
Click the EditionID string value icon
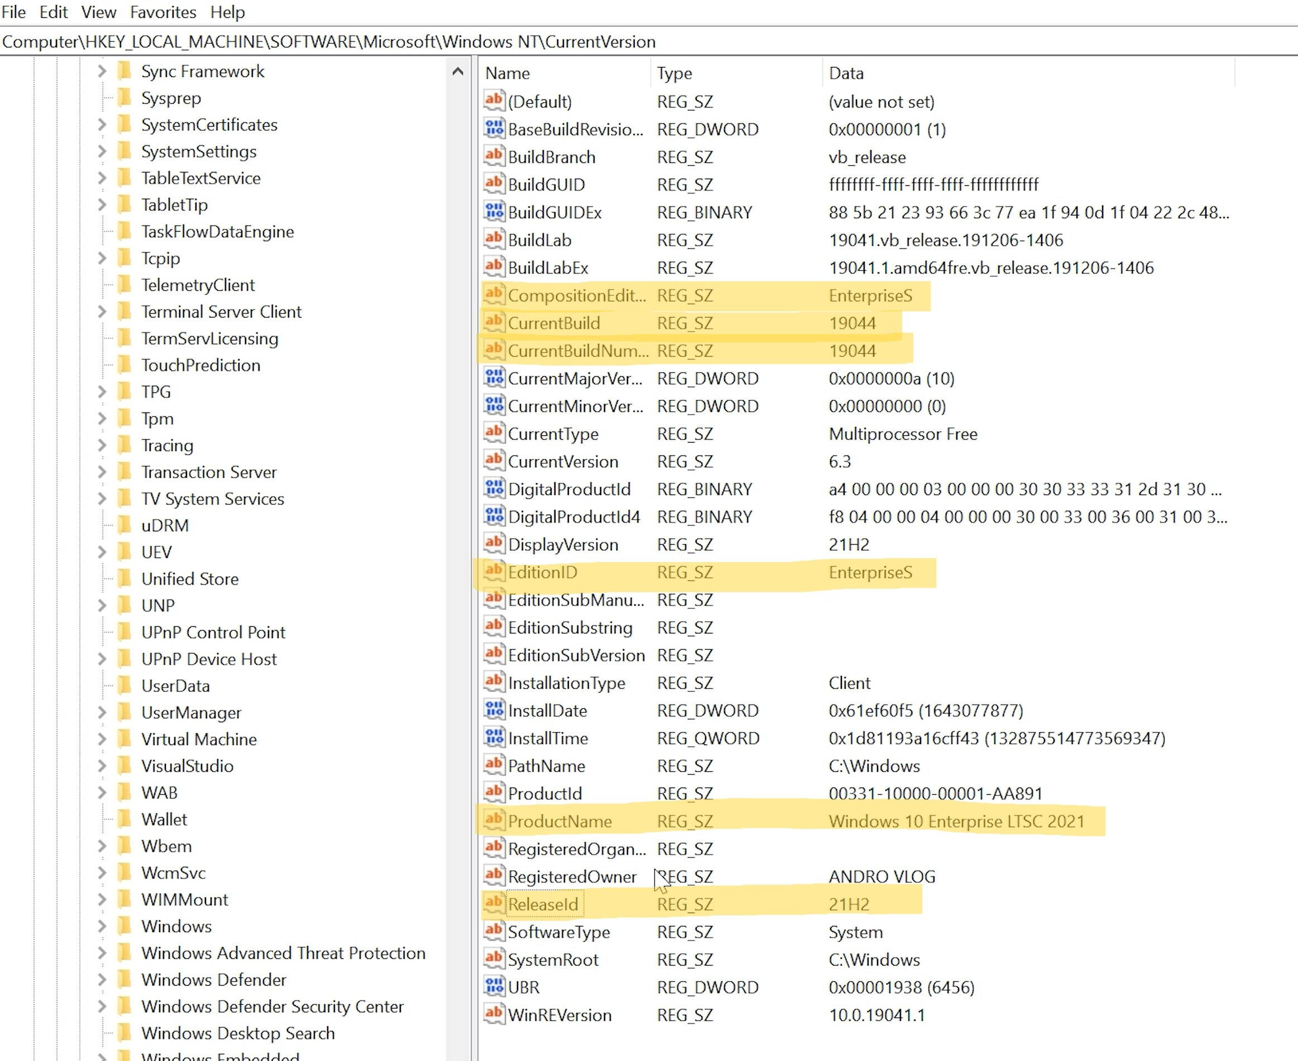click(x=494, y=572)
